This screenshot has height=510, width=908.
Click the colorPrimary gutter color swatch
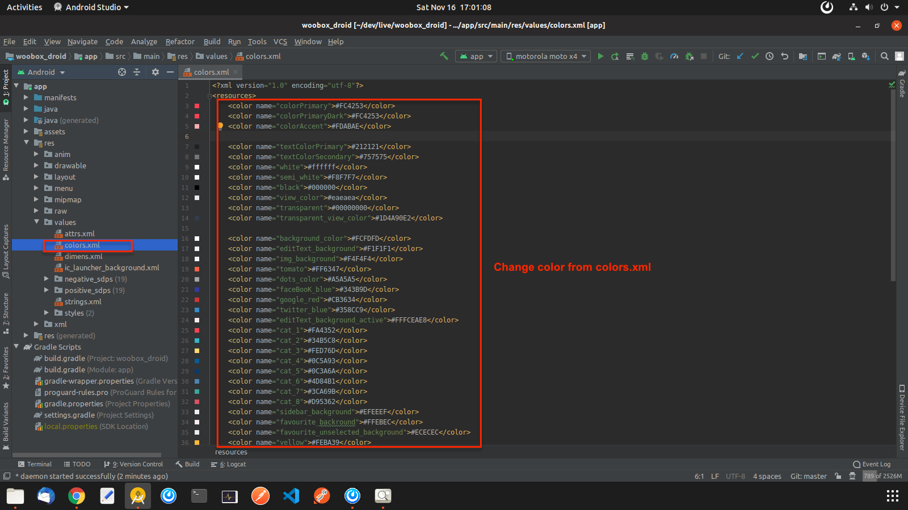click(x=197, y=106)
